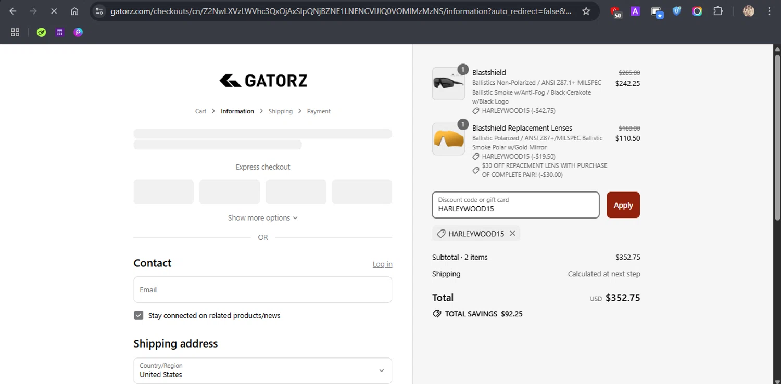Apply the discount code
This screenshot has height=384, width=781.
coord(623,205)
